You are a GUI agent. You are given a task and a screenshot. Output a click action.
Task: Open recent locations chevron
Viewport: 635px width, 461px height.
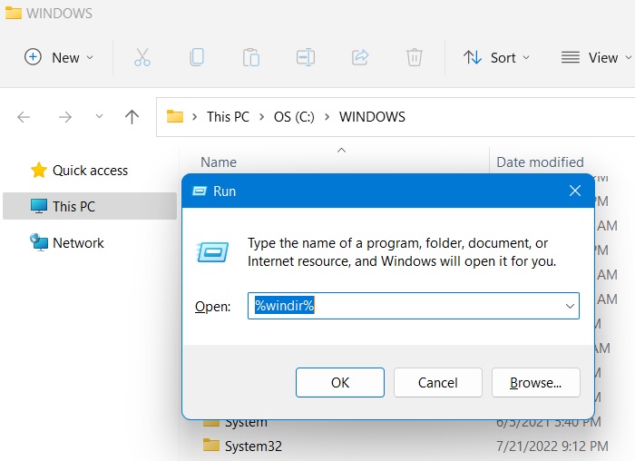point(99,117)
